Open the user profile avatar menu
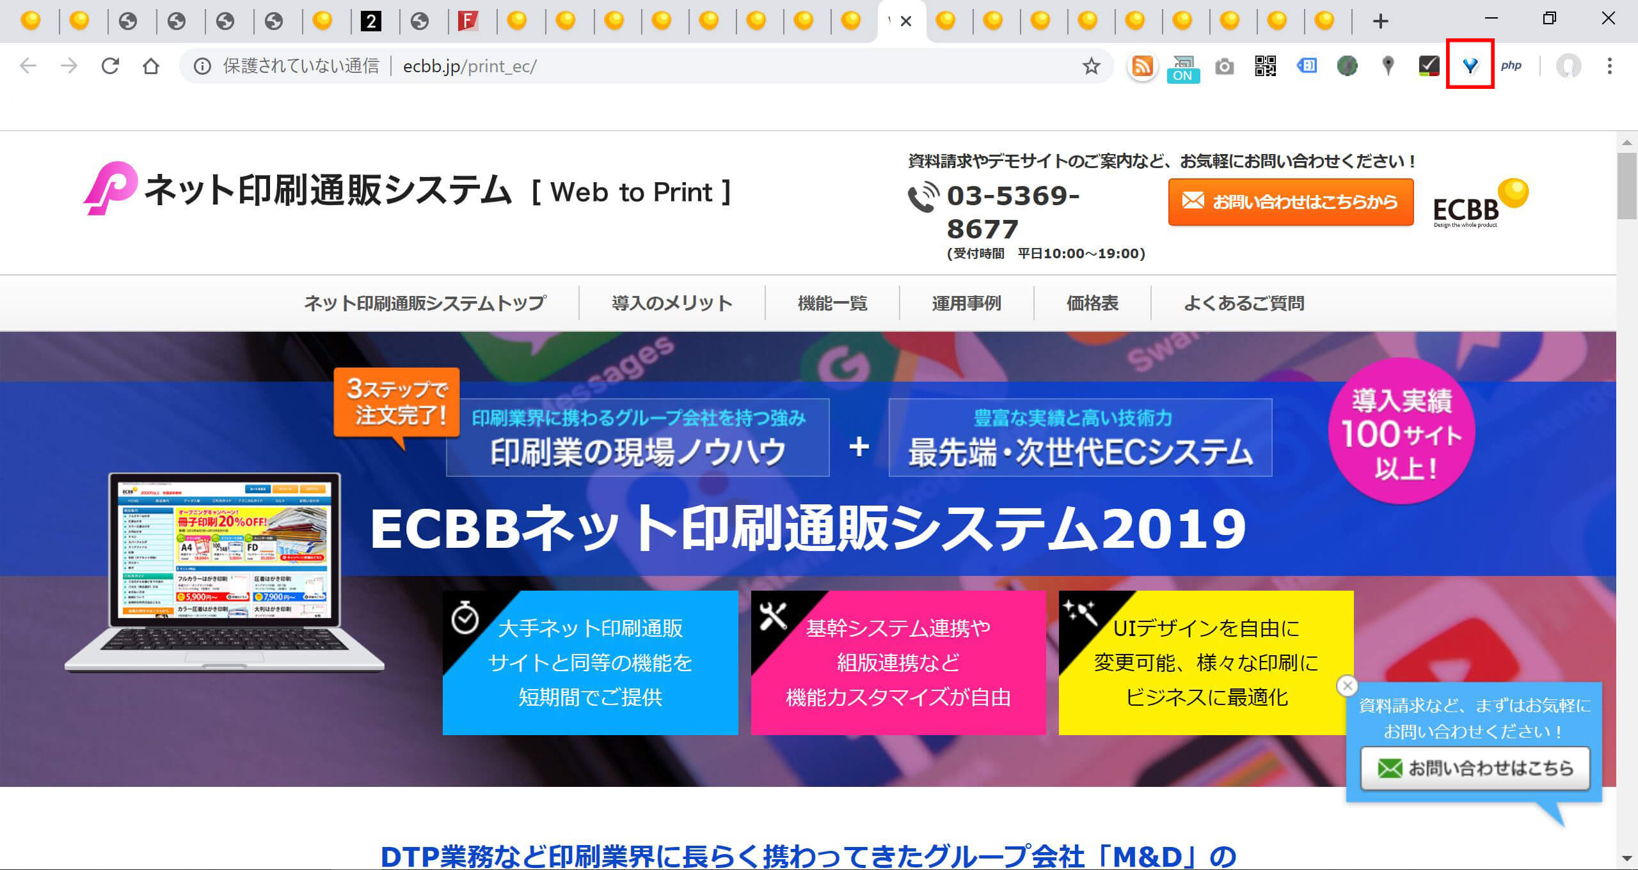This screenshot has height=870, width=1638. point(1568,66)
